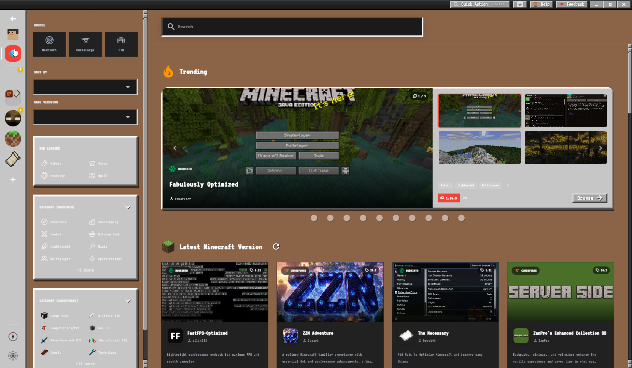Screen dimensions: 632x368
Task: Toggle the Quilt mod loader filter
Action: pos(98,176)
